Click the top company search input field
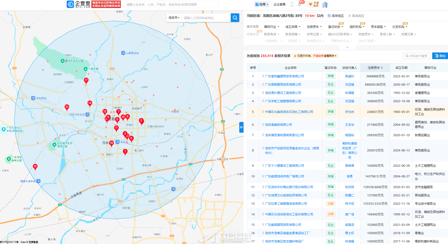The width and height of the screenshot is (448, 244). (x=171, y=5)
